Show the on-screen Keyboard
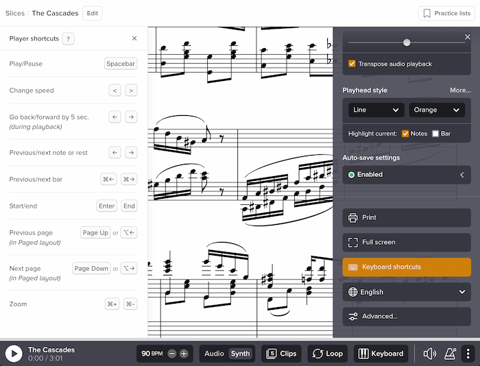 coord(381,354)
